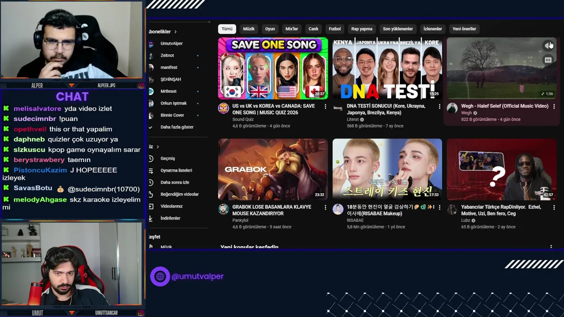Open Binnie Cover channel avatar

151,115
